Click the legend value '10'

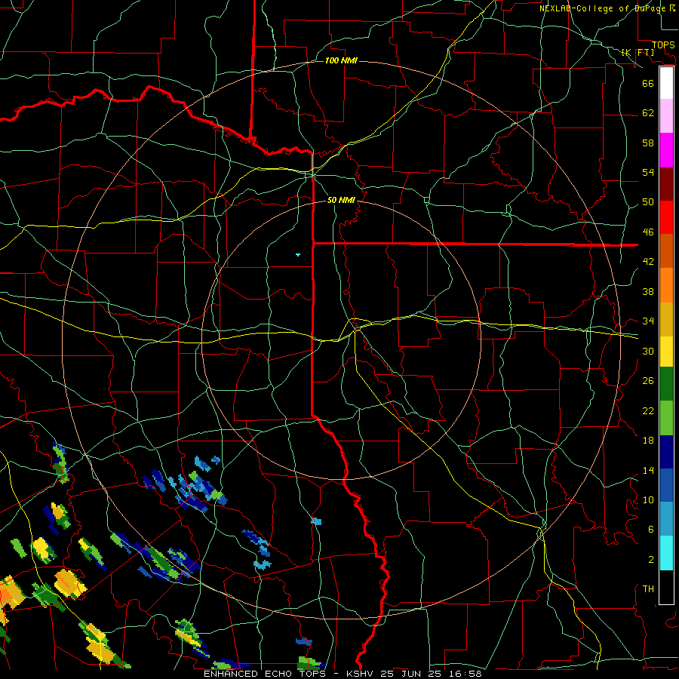tap(648, 499)
